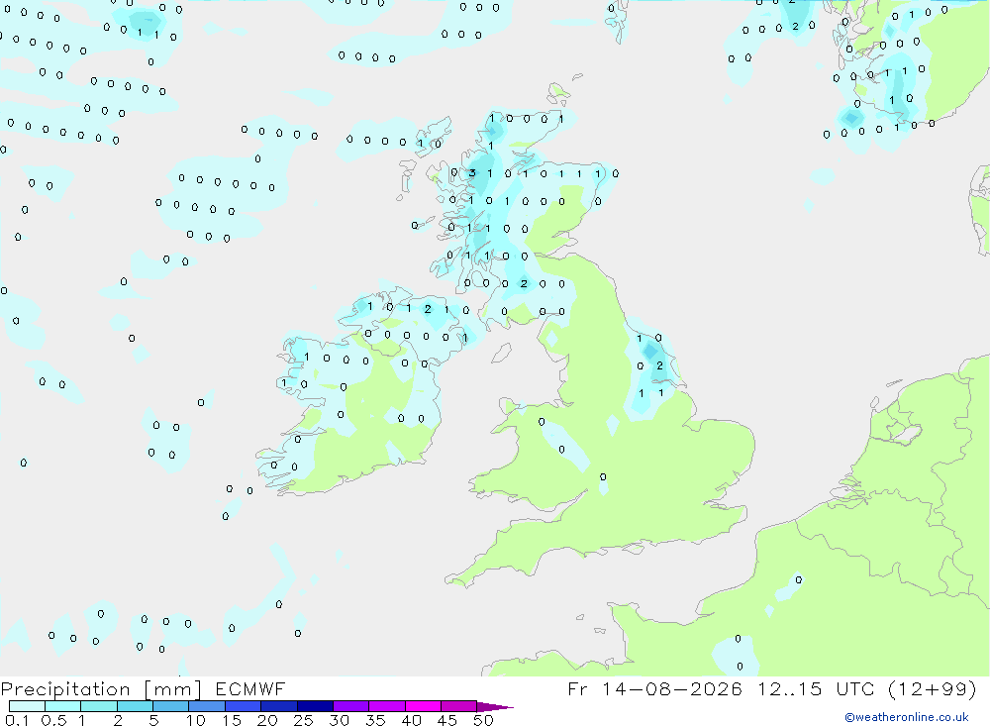Click the legend value '50'

(483, 720)
